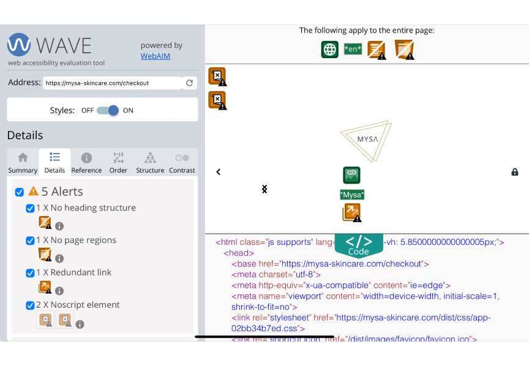
Task: Click the MYSA triangle logo
Action: pyautogui.click(x=367, y=140)
